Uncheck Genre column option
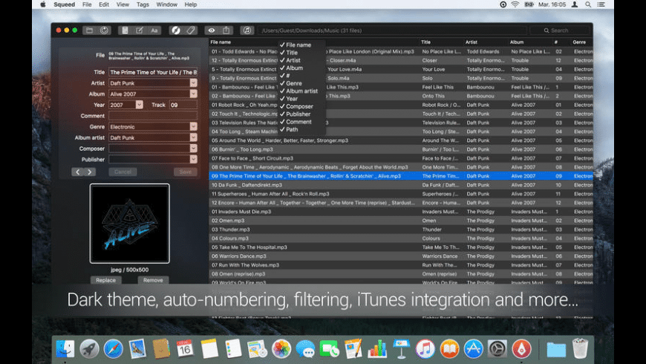646x364 pixels. coord(291,83)
